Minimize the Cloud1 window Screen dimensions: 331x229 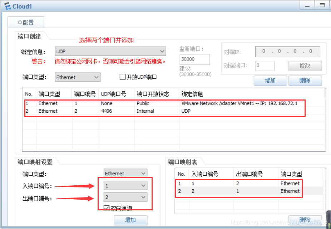point(307,5)
